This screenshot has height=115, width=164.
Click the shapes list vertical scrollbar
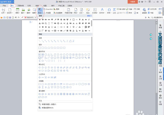pyautogui.click(x=92, y=67)
